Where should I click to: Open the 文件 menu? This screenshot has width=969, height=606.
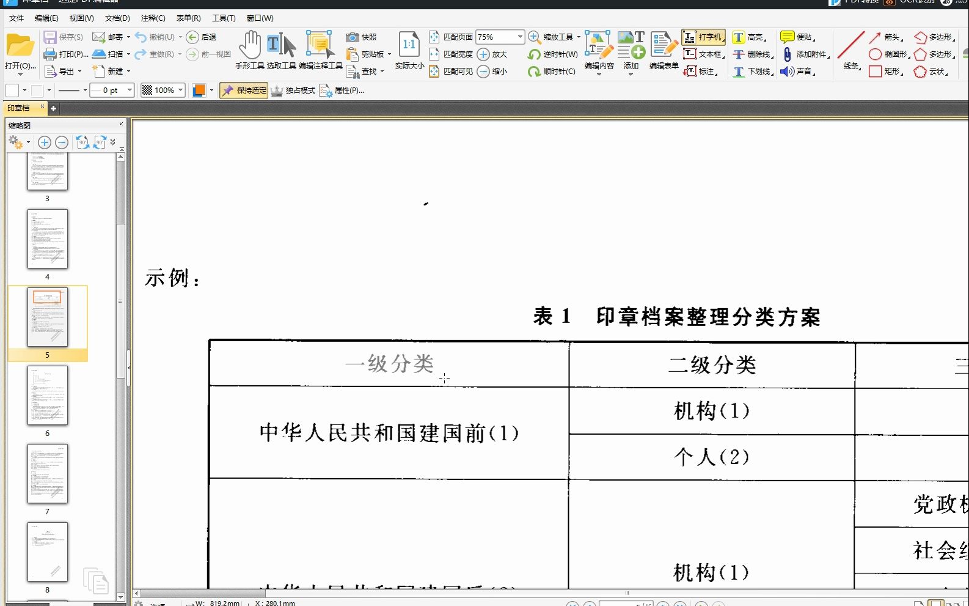(16, 18)
